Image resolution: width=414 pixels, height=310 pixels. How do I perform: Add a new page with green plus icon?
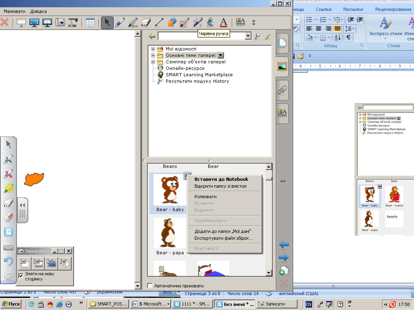tap(283, 270)
